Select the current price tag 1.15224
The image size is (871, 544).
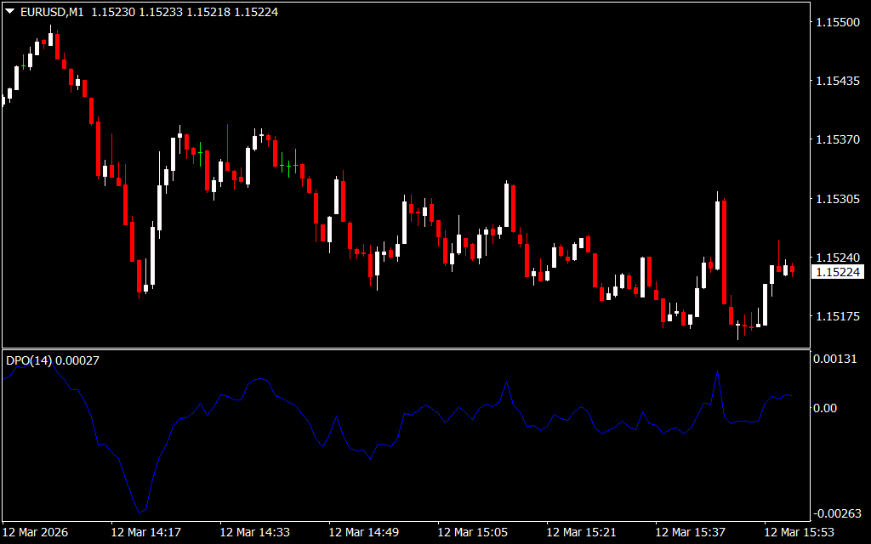point(838,272)
